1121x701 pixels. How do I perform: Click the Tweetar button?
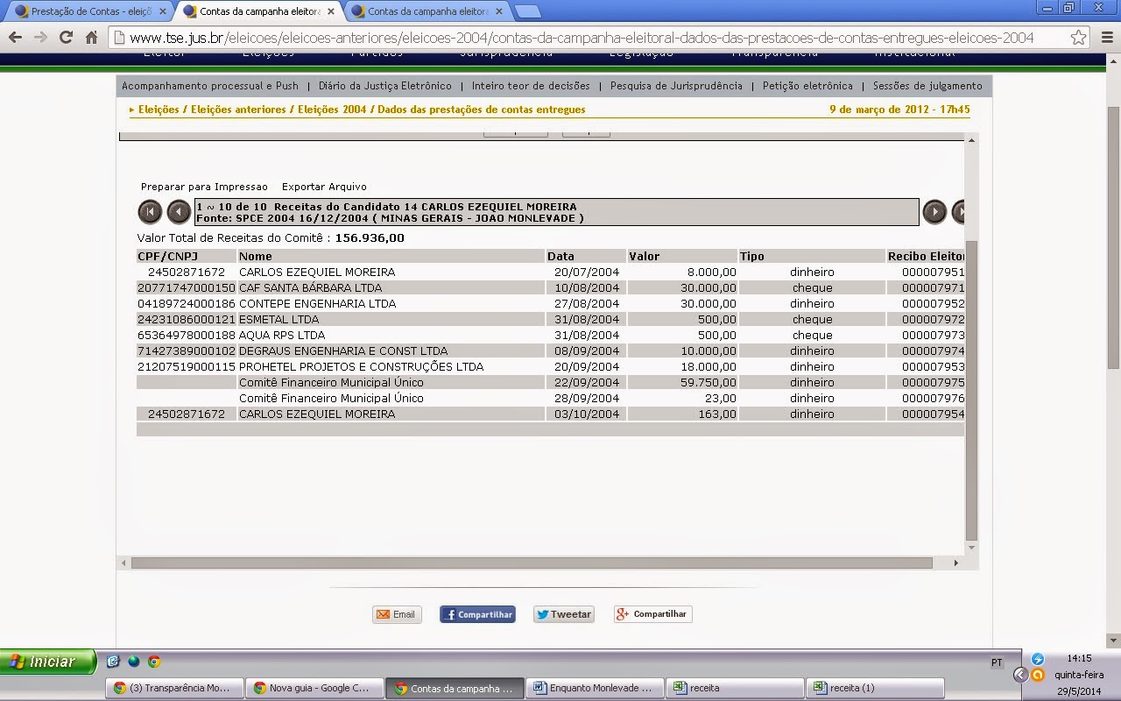pos(563,614)
